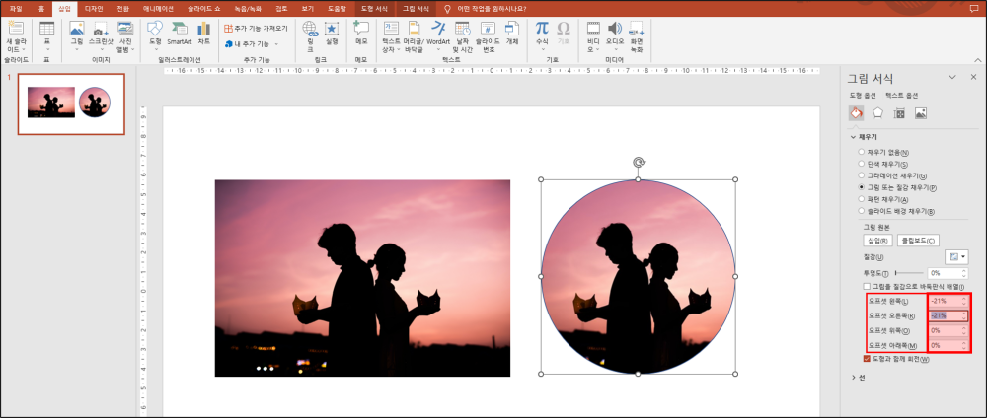Image resolution: width=987 pixels, height=418 pixels.
Task: Click the lightbulb Tell Me search icon
Action: click(447, 9)
